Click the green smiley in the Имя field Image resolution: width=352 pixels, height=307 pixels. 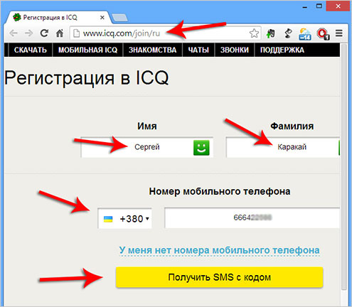point(201,148)
